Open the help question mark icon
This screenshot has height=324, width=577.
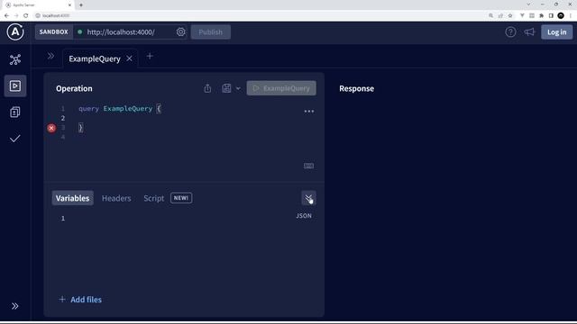510,32
